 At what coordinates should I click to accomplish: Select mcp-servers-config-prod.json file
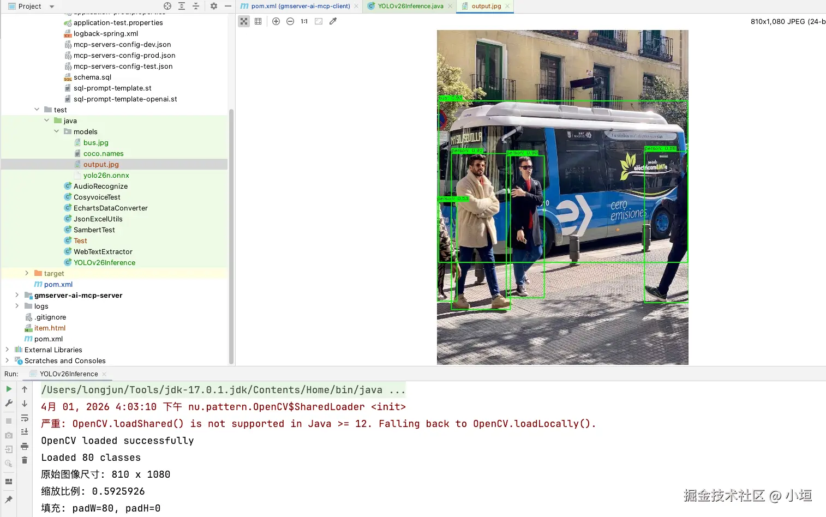(x=124, y=55)
